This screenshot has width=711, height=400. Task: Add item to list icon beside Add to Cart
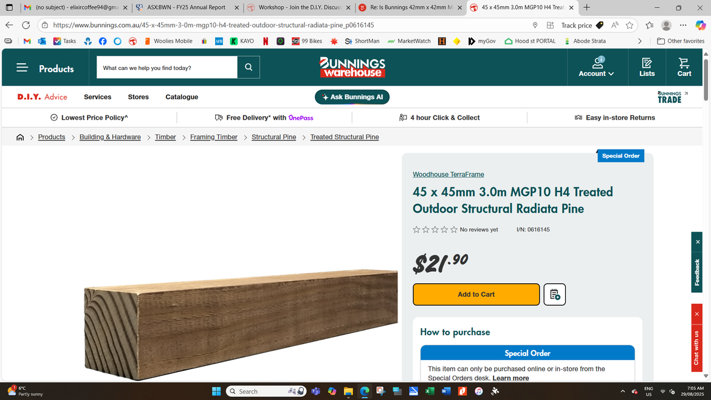click(x=555, y=294)
